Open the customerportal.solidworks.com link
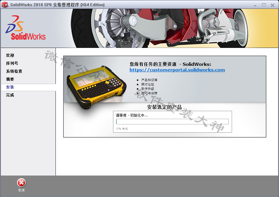 coord(177,70)
